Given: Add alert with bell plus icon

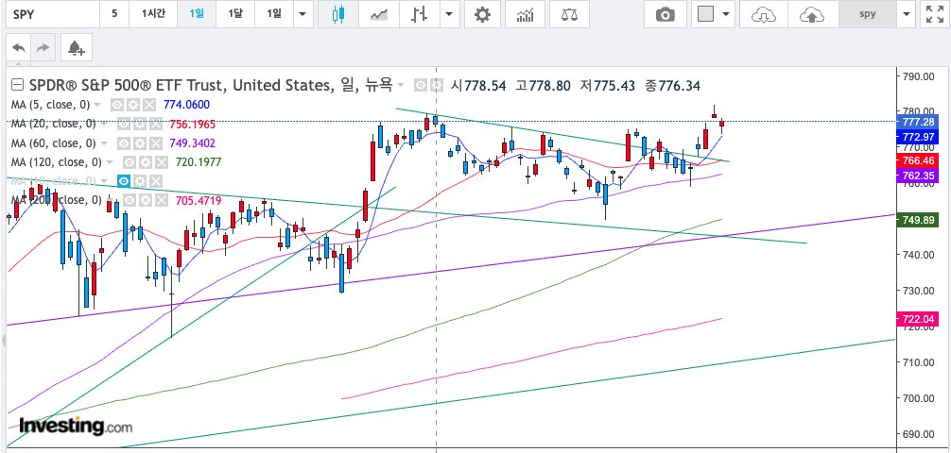Looking at the screenshot, I should coord(77,48).
